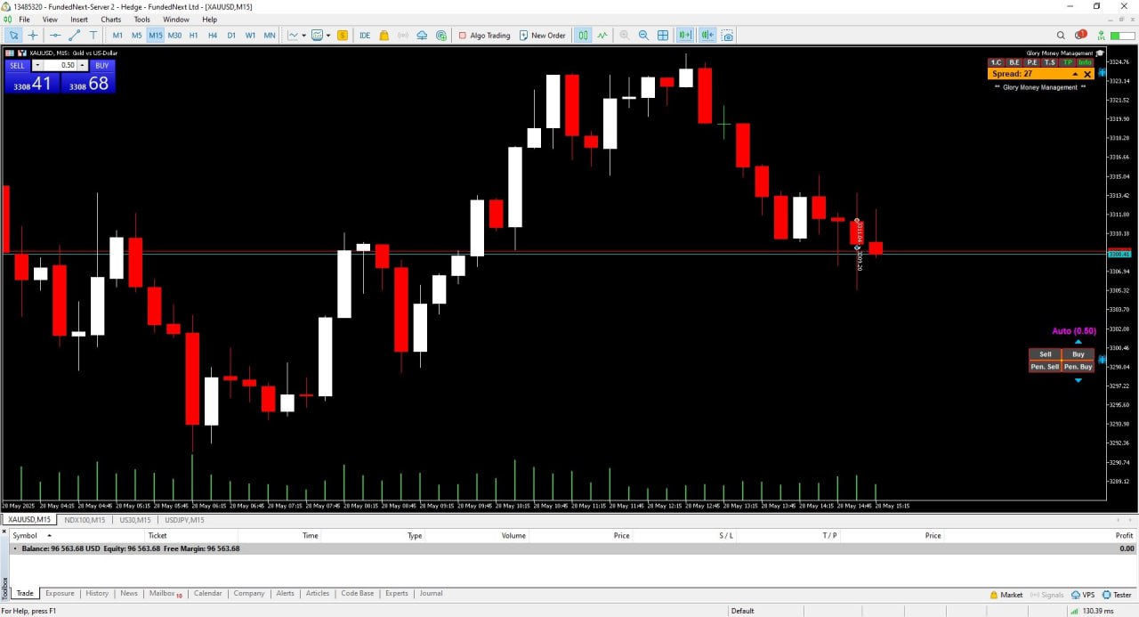The height and width of the screenshot is (617, 1139).
Task: Switch to the USDJPY,M15 chart tab
Action: tap(184, 520)
